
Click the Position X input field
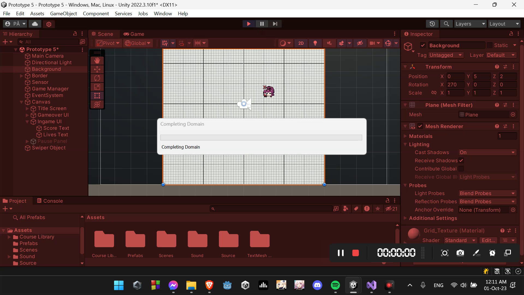pyautogui.click(x=455, y=76)
